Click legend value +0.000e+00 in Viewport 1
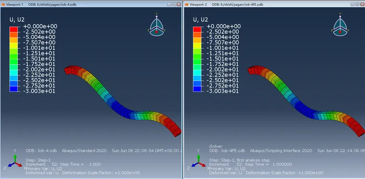The height and width of the screenshot is (179, 365). pyautogui.click(x=40, y=26)
